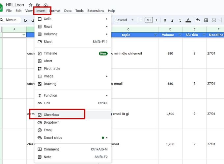Open the text color picker
224x164 pixels.
tap(188, 20)
